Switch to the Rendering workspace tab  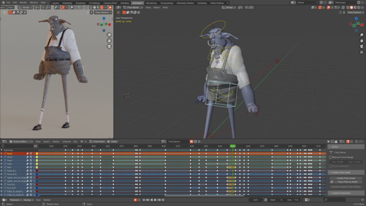click(151, 3)
